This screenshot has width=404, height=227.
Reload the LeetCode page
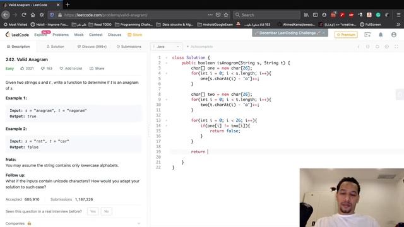24,15
